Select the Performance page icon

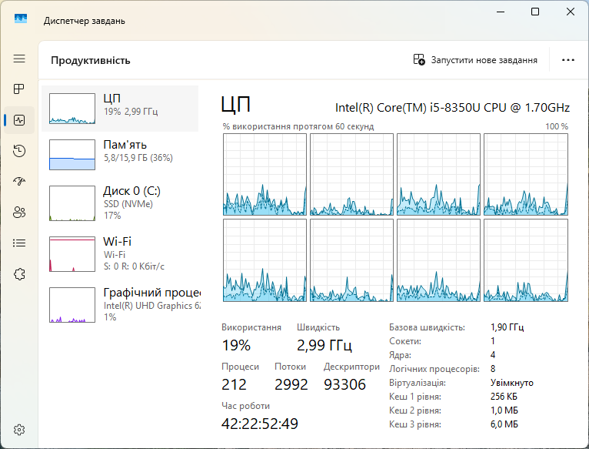click(x=19, y=120)
